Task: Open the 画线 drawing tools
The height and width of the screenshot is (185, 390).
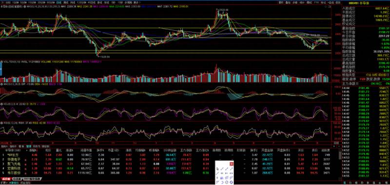Action: (309, 3)
